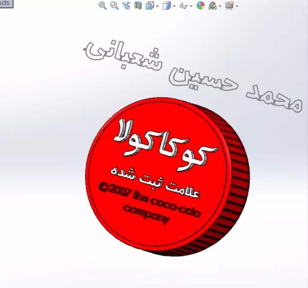The width and height of the screenshot is (308, 288).
Task: Expand the View Orientation dropdown arrow
Action: pyautogui.click(x=157, y=6)
